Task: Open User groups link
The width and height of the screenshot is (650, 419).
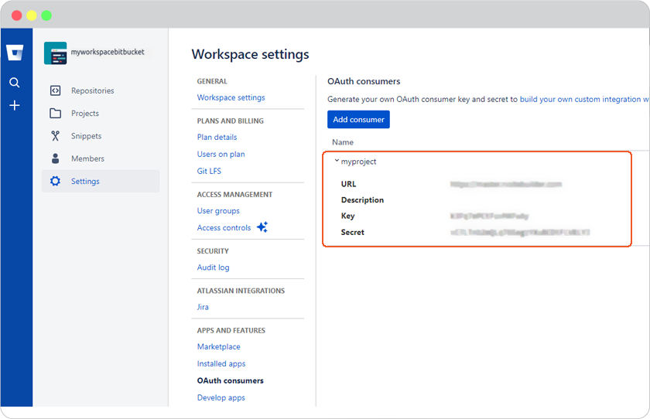Action: click(x=218, y=211)
